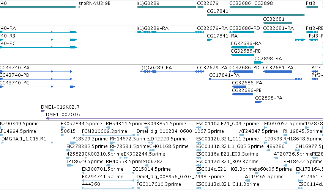
Task: Click the l(1)G0289-RA transcript label
Action: pos(153,28)
